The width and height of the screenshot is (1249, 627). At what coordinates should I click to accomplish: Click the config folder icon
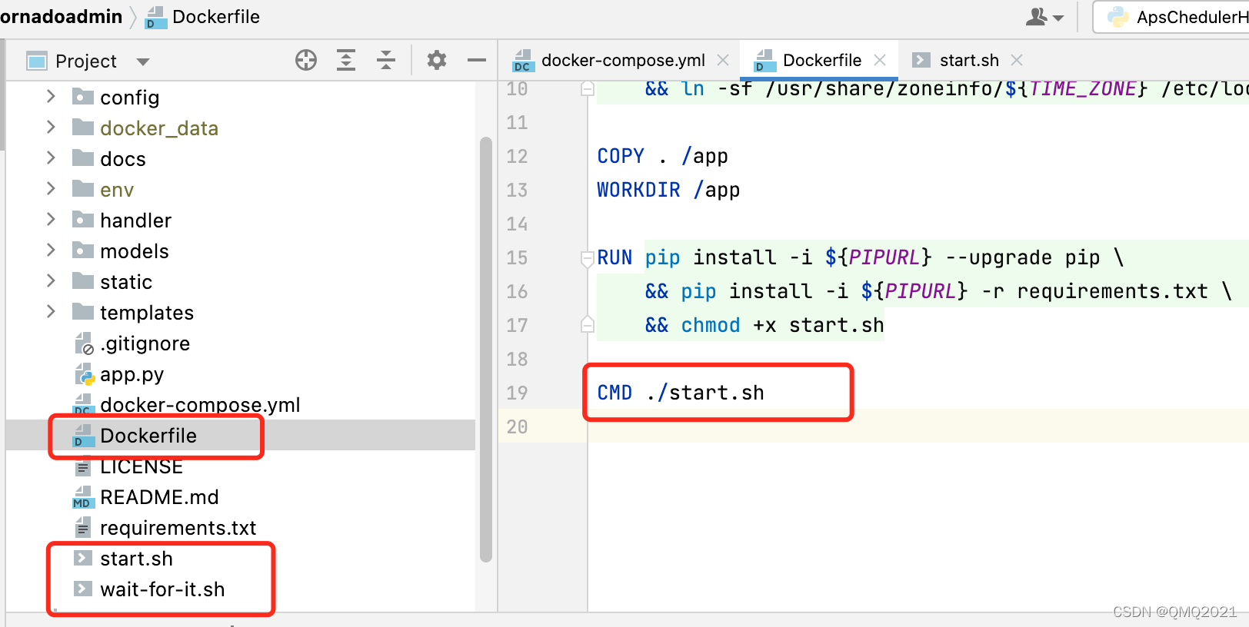83,96
